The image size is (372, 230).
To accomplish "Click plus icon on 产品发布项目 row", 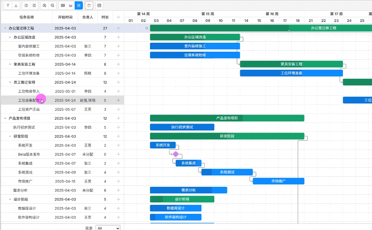I will coord(118,119).
